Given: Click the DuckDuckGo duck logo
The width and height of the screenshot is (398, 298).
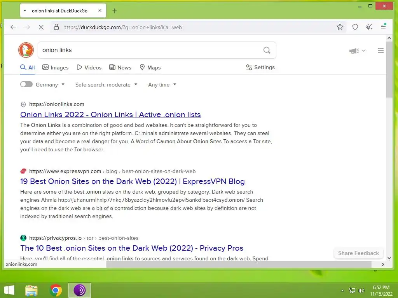Looking at the screenshot, I should pos(26,50).
